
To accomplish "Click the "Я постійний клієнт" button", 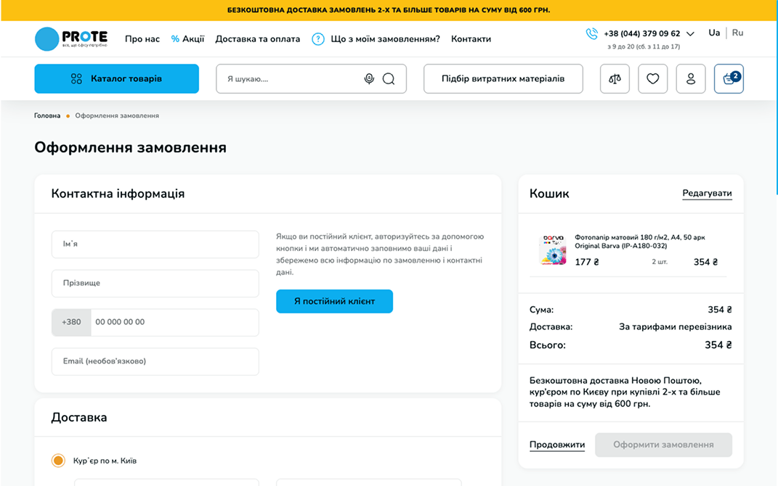I will [x=334, y=301].
